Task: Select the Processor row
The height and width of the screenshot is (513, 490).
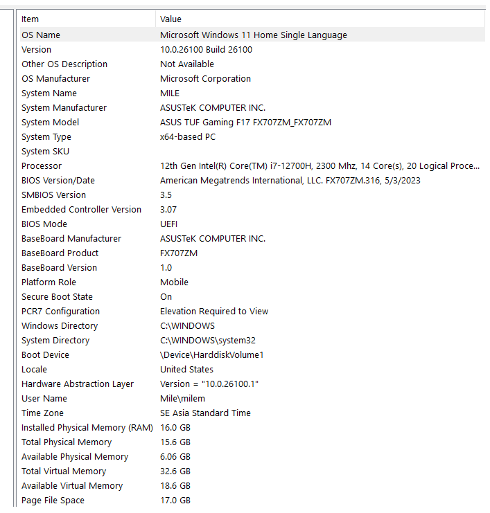Action: pos(252,165)
